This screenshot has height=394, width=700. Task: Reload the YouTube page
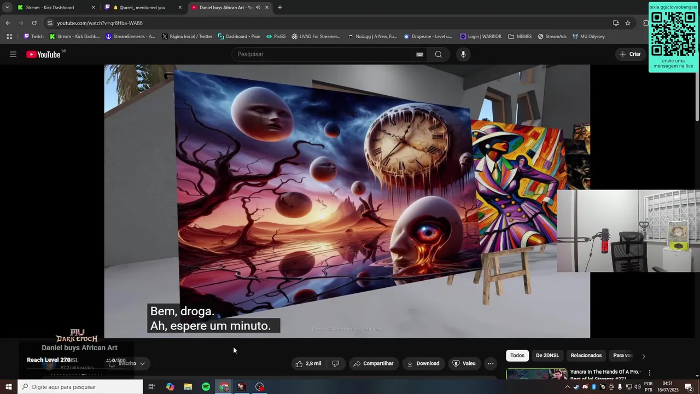[34, 23]
